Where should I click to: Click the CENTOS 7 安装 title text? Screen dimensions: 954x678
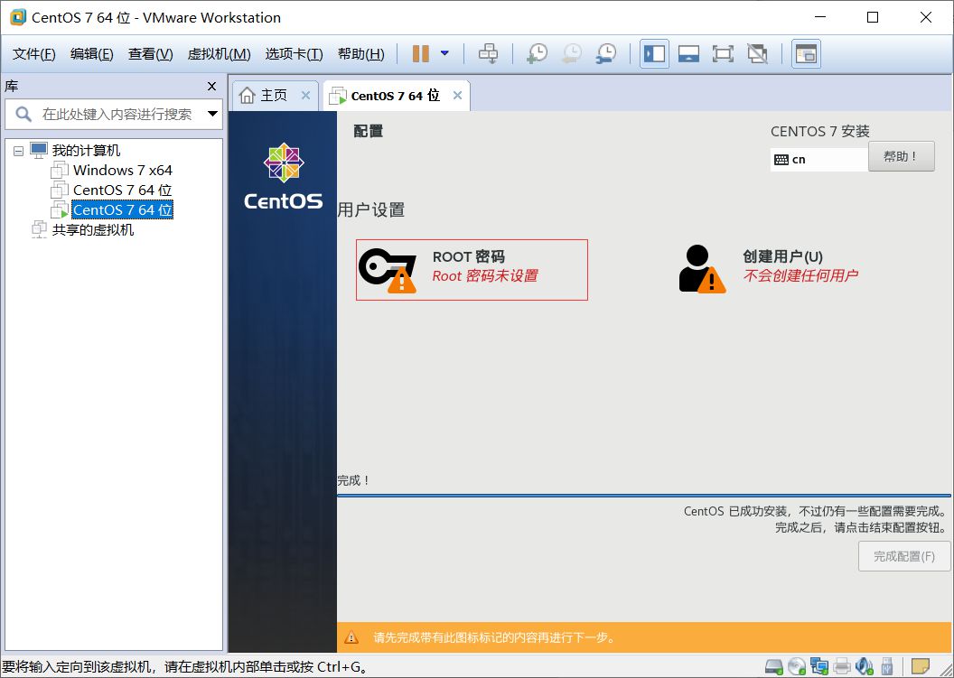pyautogui.click(x=820, y=131)
